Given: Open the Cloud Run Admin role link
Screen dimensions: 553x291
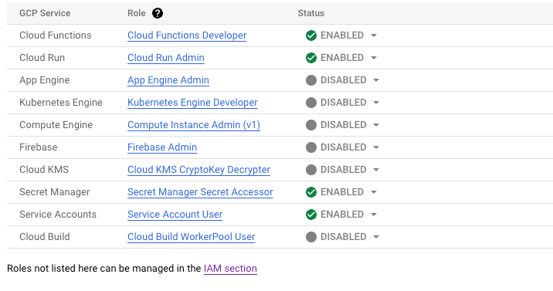Looking at the screenshot, I should 166,58.
